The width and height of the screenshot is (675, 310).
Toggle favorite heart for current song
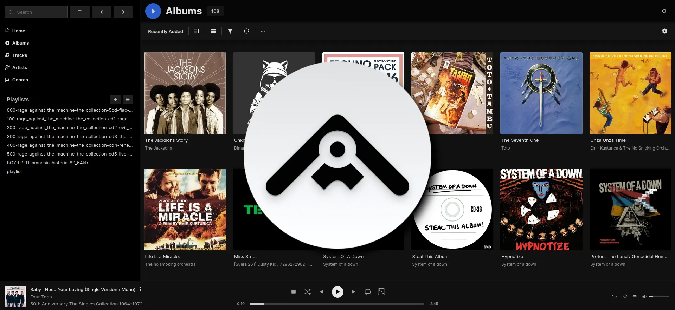click(624, 296)
